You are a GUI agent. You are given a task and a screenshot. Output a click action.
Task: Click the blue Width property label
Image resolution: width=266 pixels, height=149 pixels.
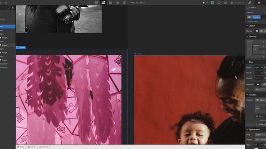pos(249,67)
